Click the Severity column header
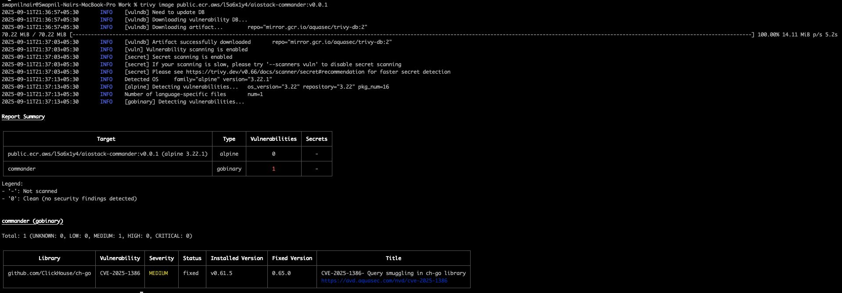 point(162,258)
